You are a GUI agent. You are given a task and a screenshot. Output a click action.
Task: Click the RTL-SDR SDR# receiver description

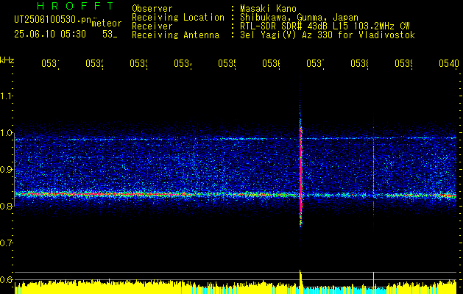325,26
